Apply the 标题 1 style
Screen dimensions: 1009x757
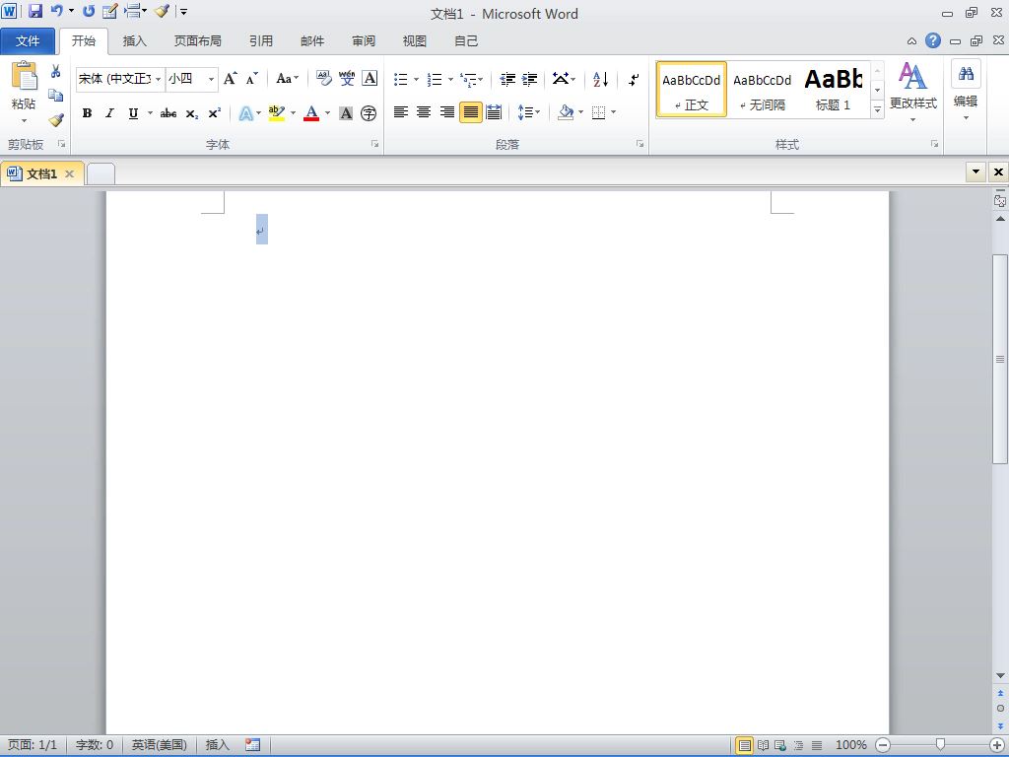[834, 90]
